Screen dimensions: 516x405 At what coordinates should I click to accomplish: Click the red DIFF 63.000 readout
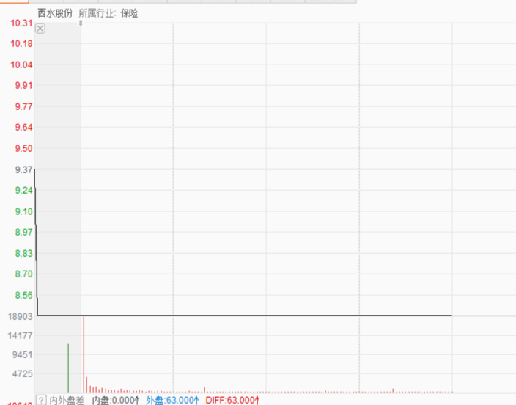(x=232, y=400)
